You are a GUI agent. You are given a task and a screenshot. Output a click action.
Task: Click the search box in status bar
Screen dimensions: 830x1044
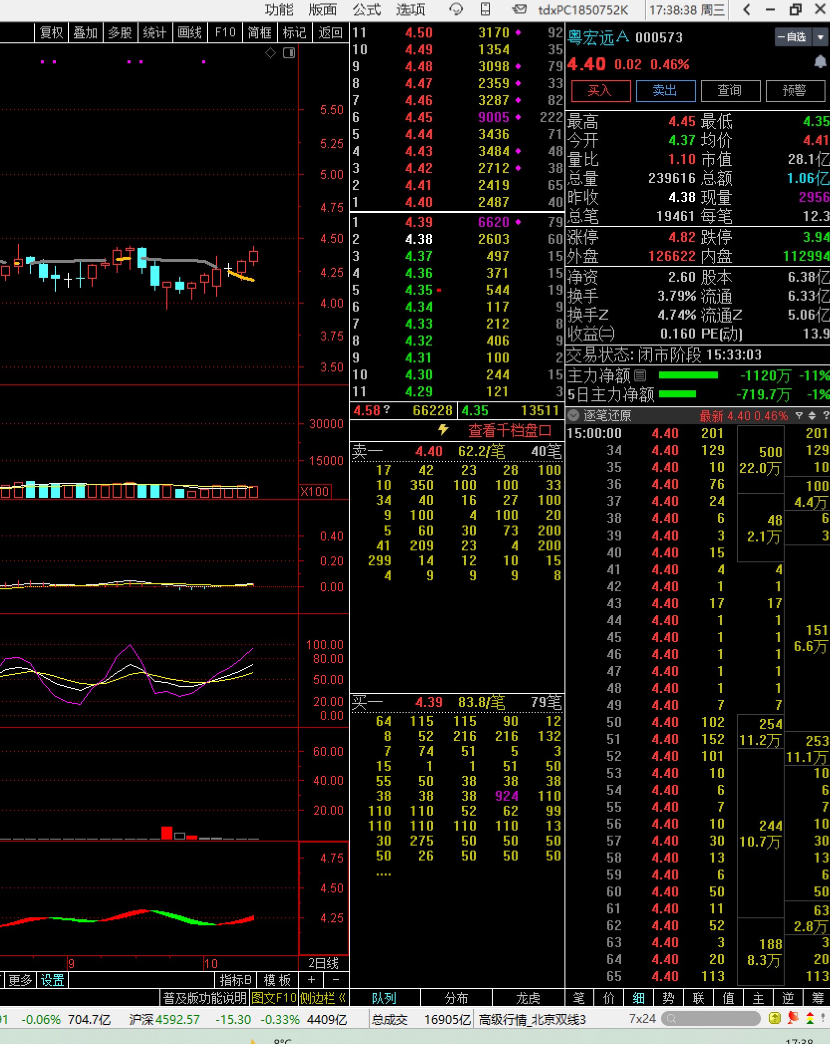pos(710,1019)
